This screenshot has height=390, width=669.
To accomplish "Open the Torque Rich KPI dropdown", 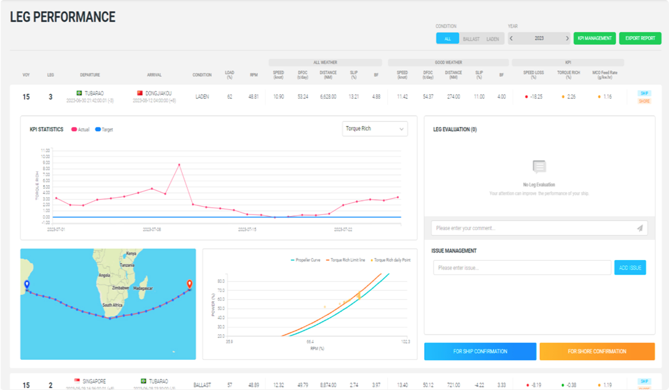I will [x=375, y=129].
